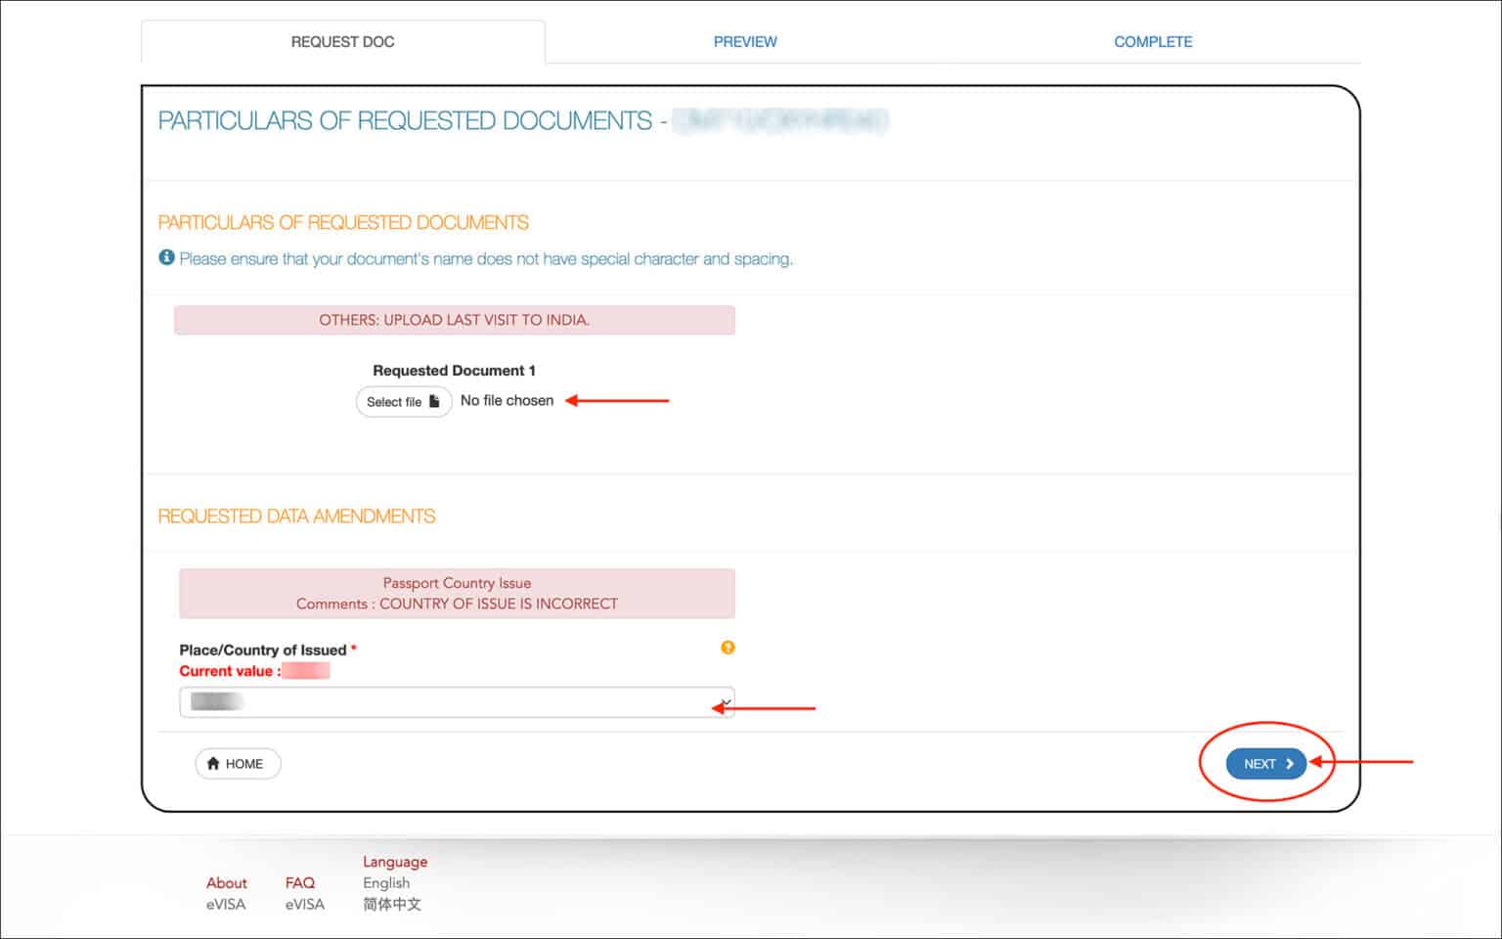This screenshot has height=939, width=1502.
Task: Open the About eVISA link
Action: 226,893
